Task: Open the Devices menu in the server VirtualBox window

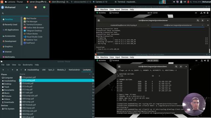Action: coord(125,10)
